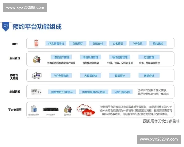The width and height of the screenshot is (184, 147).
Task: Click the VIP会员数据 box
Action: [x=61, y=76]
